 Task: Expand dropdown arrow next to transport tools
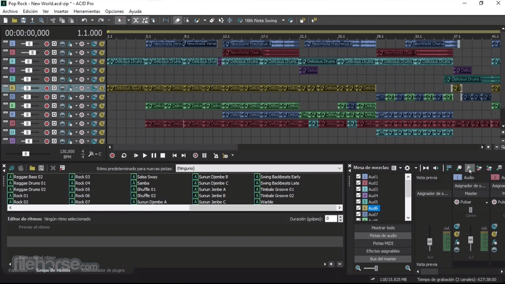pos(233,156)
